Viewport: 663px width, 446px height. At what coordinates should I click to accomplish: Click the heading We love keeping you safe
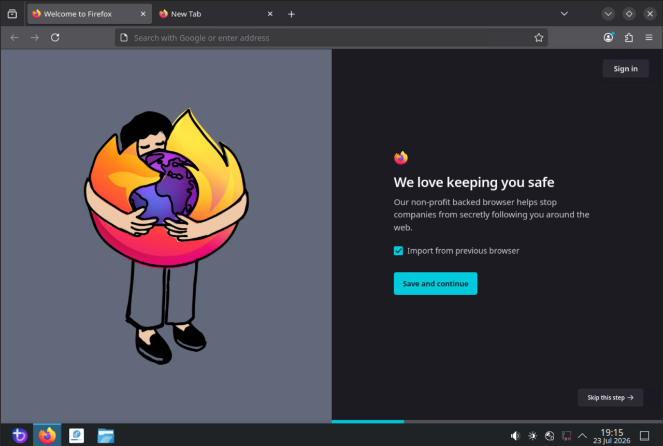[x=474, y=182]
